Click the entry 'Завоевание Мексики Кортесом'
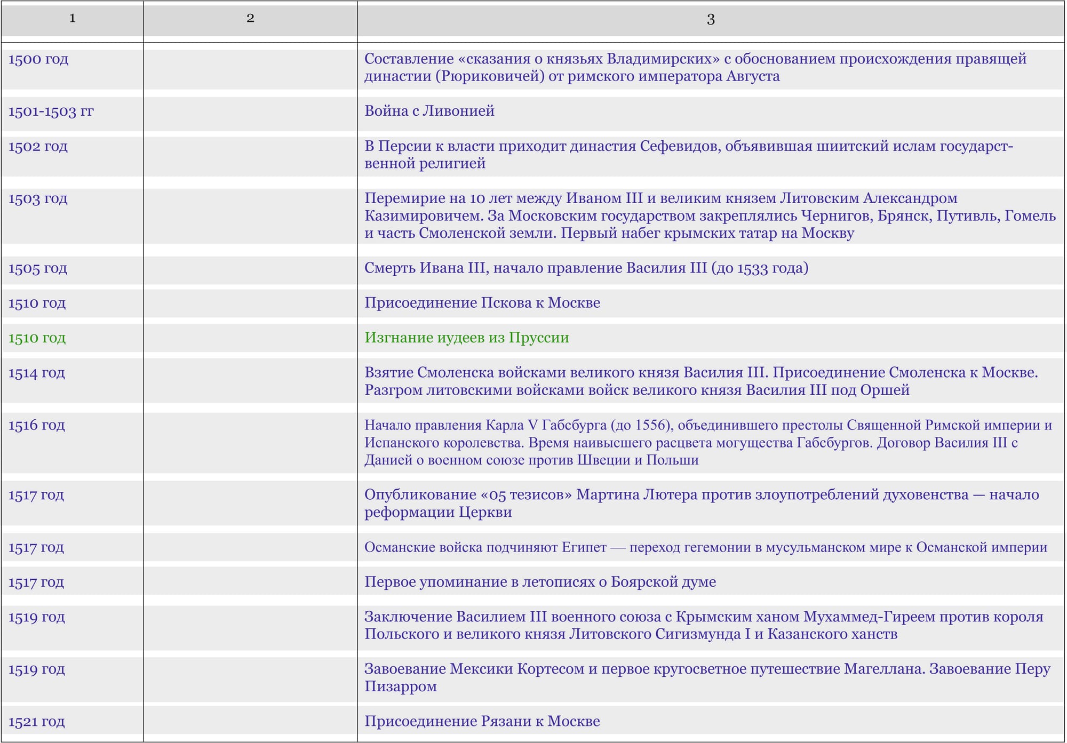 click(707, 677)
